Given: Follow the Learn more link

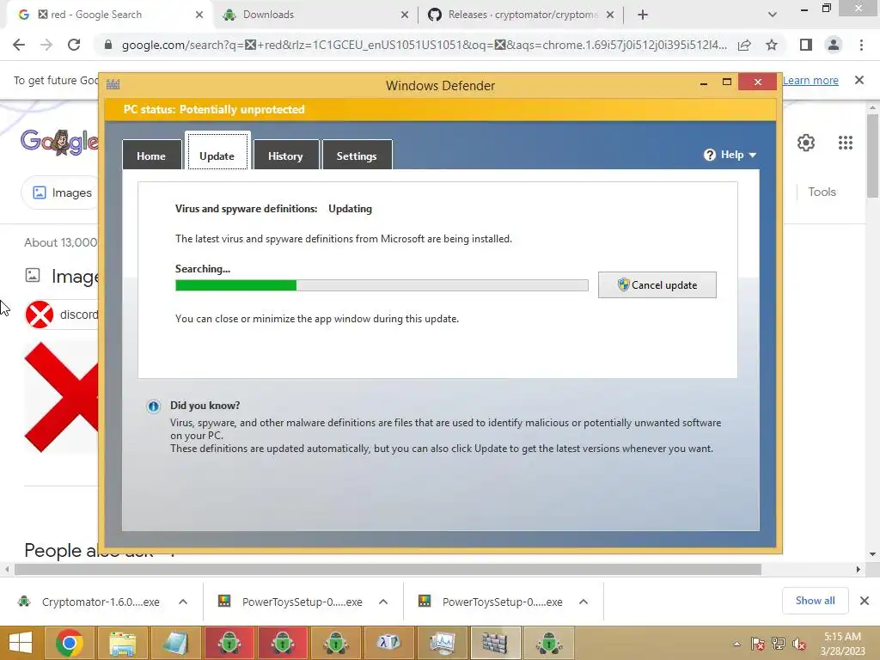Looking at the screenshot, I should (810, 80).
